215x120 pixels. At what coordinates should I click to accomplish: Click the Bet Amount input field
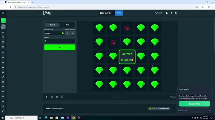coord(54,33)
